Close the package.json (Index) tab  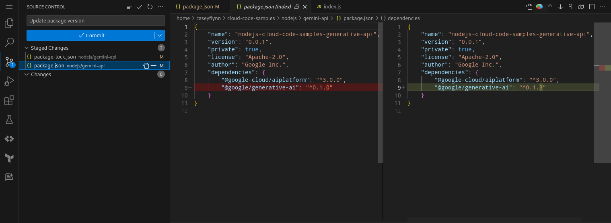[304, 7]
